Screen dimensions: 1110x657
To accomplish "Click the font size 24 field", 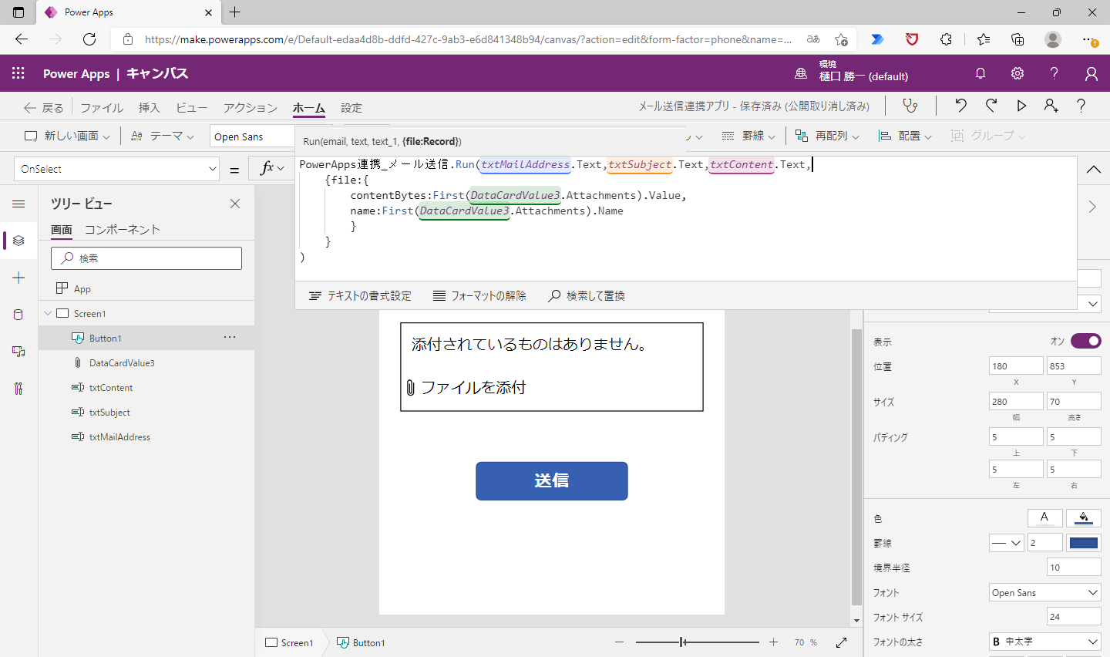I will (x=1074, y=617).
